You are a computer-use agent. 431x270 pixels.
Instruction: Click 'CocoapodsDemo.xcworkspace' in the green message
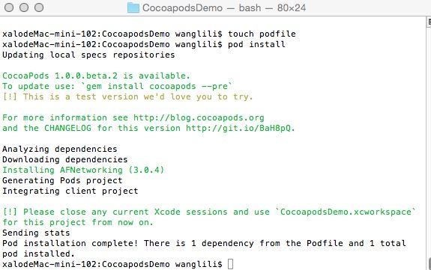346,212
